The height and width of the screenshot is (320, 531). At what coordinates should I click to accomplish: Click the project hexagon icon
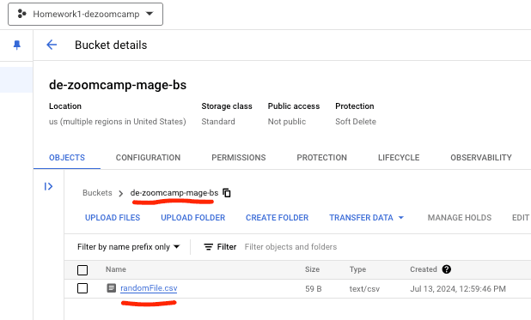[21, 14]
